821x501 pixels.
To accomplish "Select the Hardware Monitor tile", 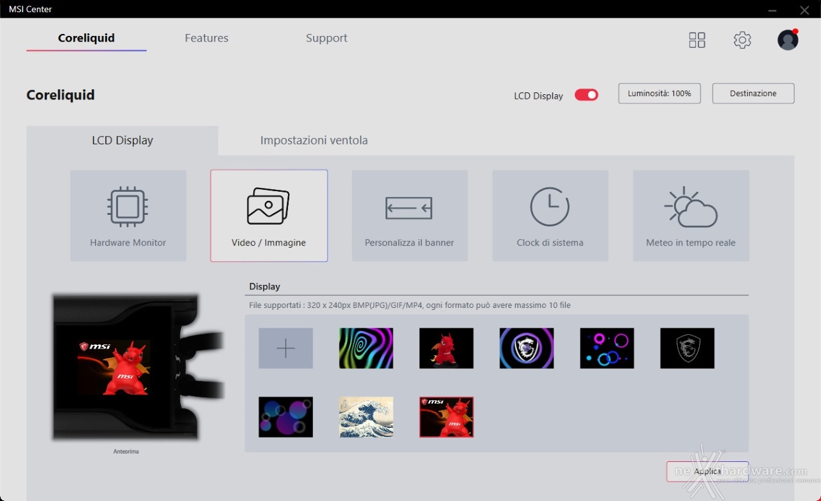I will tap(128, 216).
